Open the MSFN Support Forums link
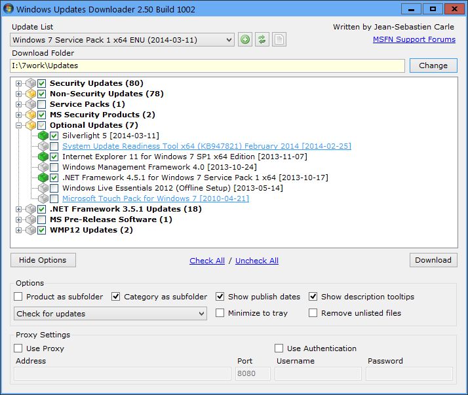The height and width of the screenshot is (395, 468). [414, 39]
